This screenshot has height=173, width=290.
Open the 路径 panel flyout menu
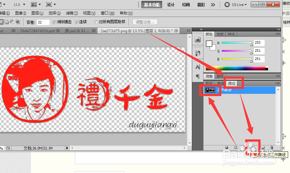click(277, 83)
